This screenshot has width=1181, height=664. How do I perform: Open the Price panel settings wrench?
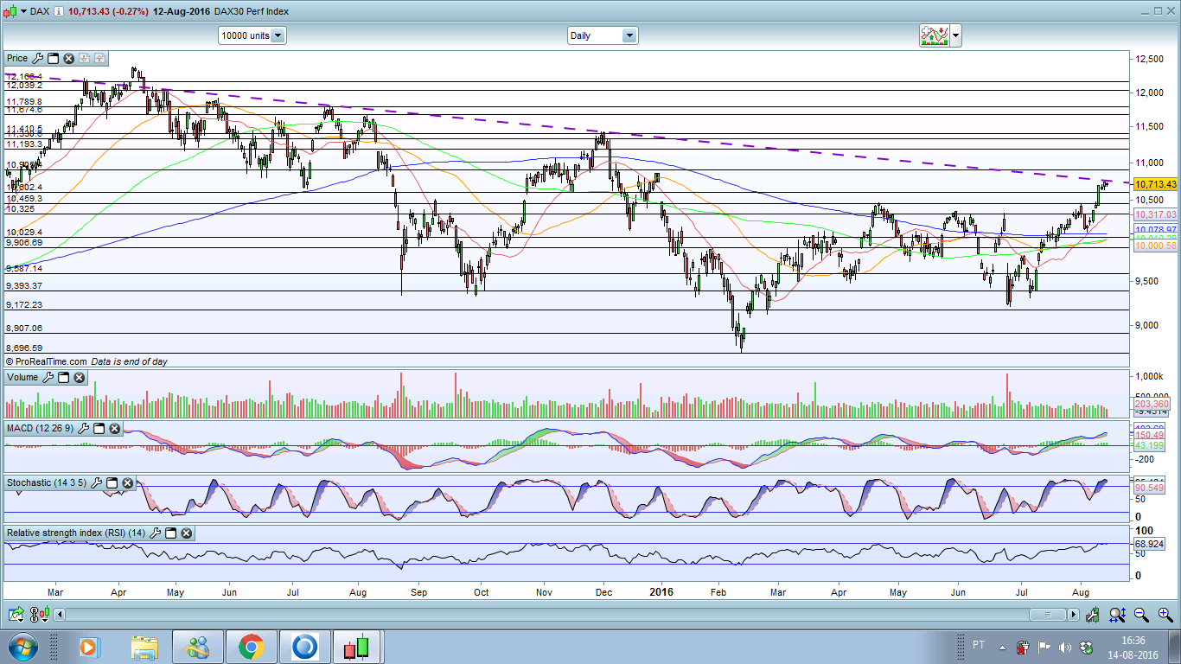coord(36,59)
